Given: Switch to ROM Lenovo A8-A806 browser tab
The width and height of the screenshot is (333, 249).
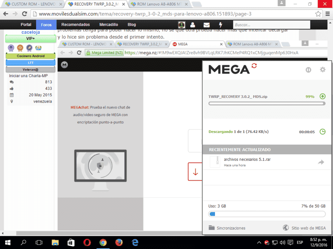Looking at the screenshot, I should [159, 4].
